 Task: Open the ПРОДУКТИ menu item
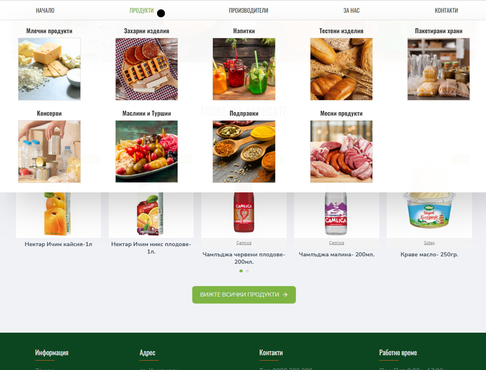tap(141, 11)
